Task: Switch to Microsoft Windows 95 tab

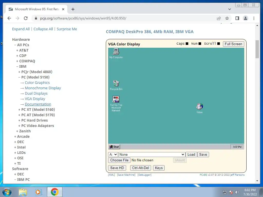Action: coord(36,9)
